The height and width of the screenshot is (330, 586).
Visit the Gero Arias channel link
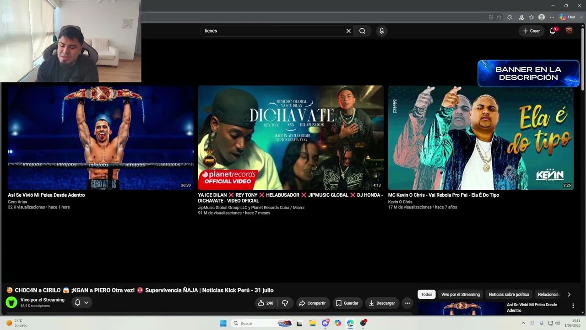click(17, 202)
